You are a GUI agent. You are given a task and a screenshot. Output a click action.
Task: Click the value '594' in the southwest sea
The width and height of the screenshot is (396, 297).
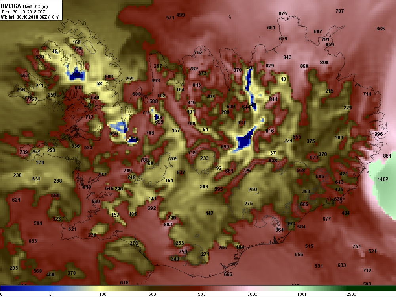[x=38, y=223]
